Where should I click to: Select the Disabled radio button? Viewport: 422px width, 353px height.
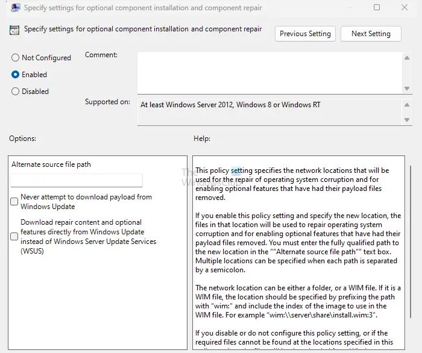pyautogui.click(x=16, y=92)
